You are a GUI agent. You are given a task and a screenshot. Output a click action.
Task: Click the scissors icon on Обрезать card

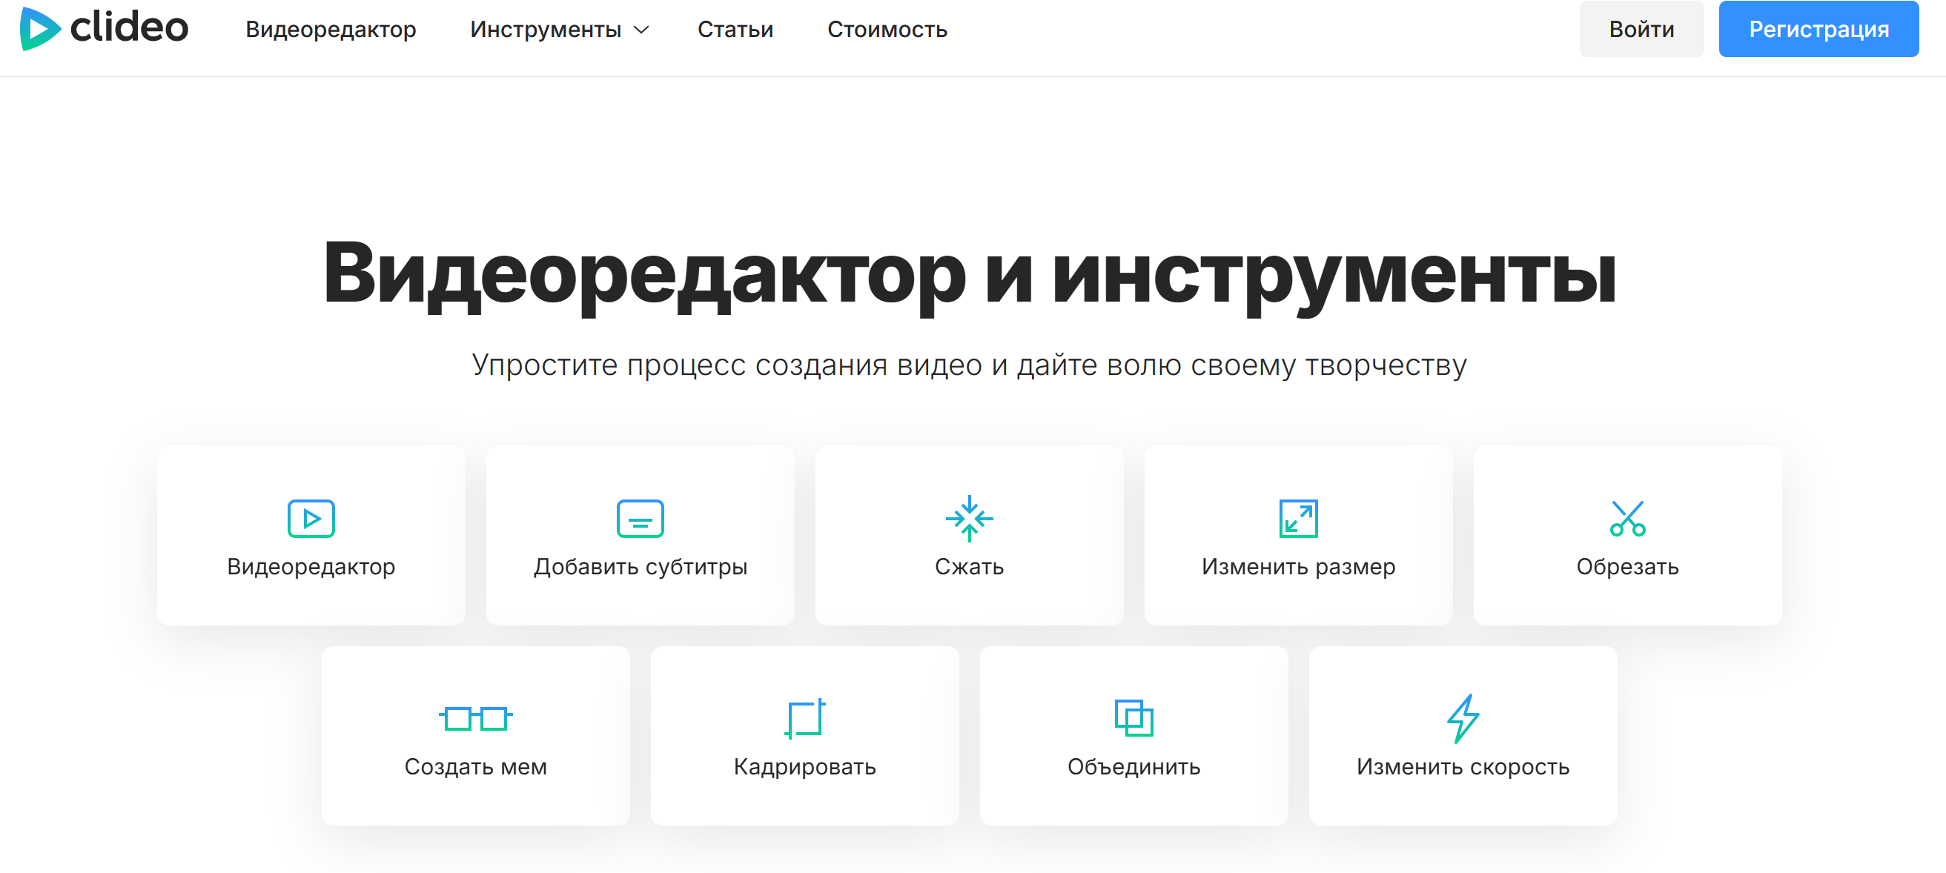(x=1626, y=518)
